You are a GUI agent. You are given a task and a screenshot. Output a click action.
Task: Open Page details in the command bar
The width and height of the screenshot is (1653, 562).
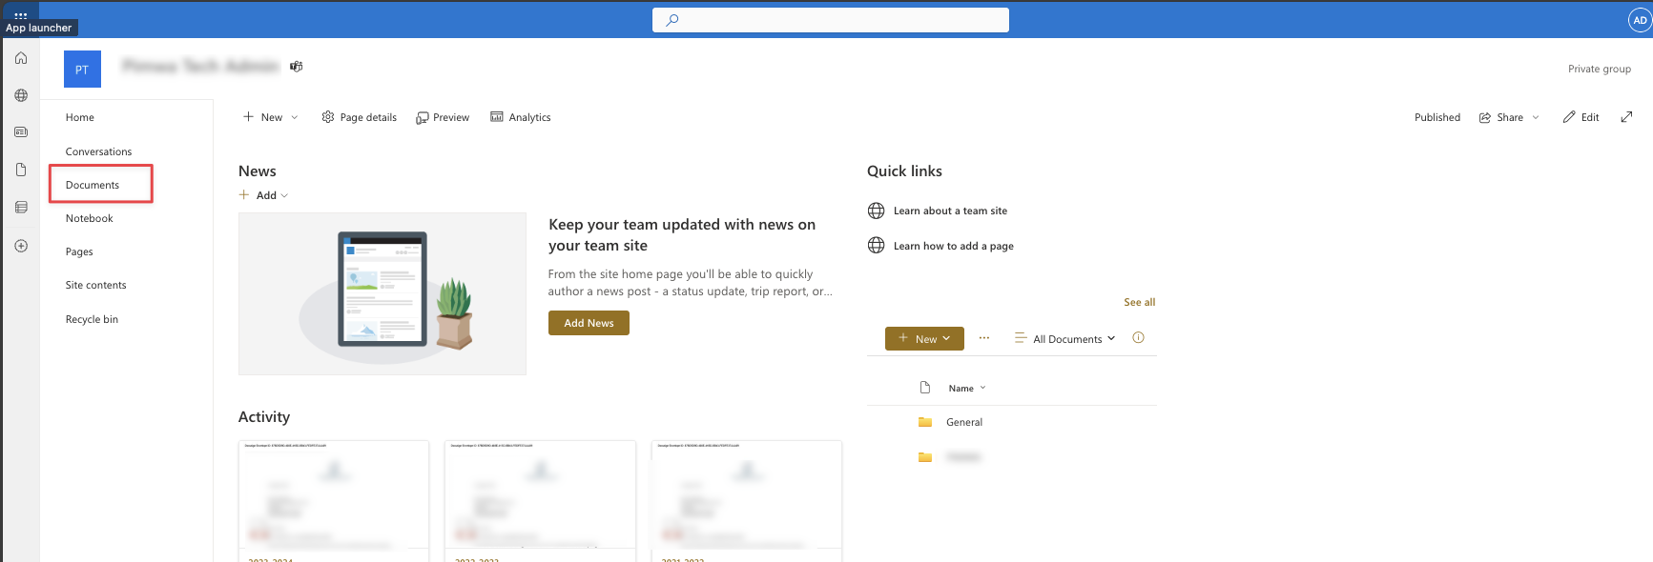pos(359,117)
